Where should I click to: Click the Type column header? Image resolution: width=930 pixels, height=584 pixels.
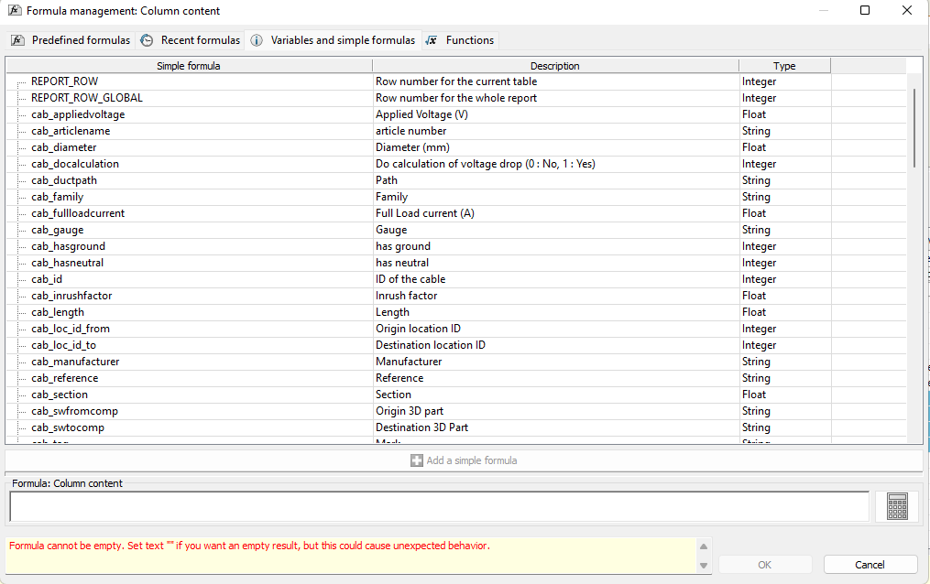[784, 66]
